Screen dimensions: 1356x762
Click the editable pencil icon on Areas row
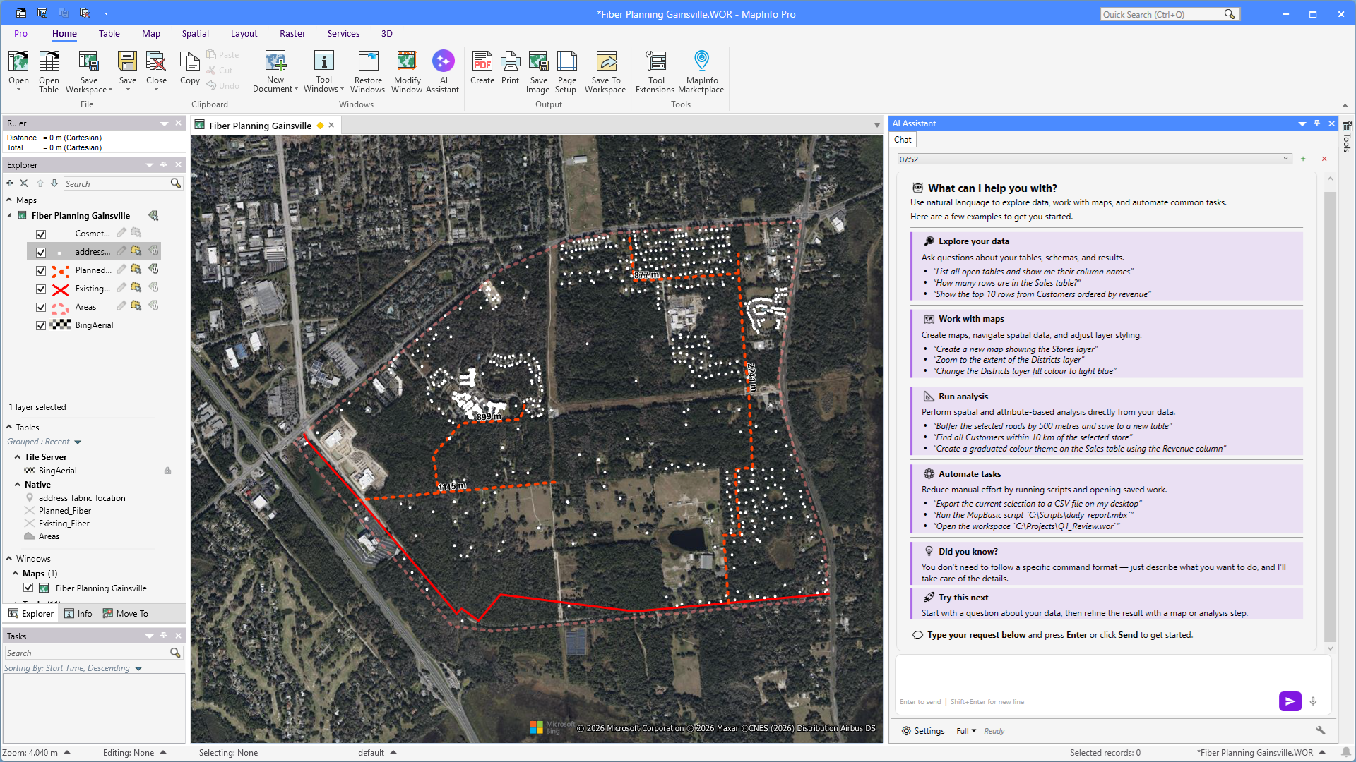[x=121, y=306]
